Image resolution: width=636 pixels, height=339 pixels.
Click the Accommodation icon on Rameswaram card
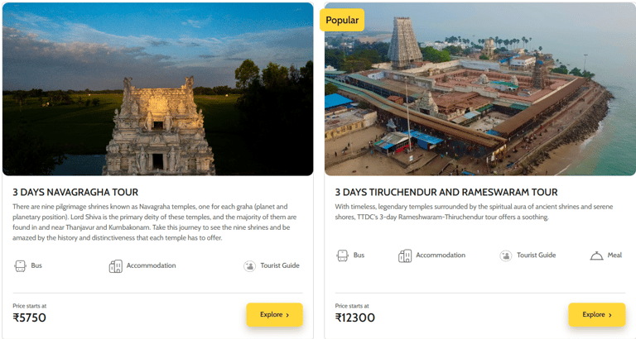click(405, 255)
